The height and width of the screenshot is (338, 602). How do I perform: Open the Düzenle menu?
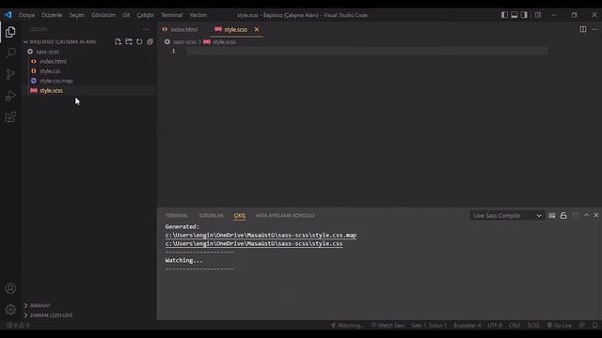(52, 15)
